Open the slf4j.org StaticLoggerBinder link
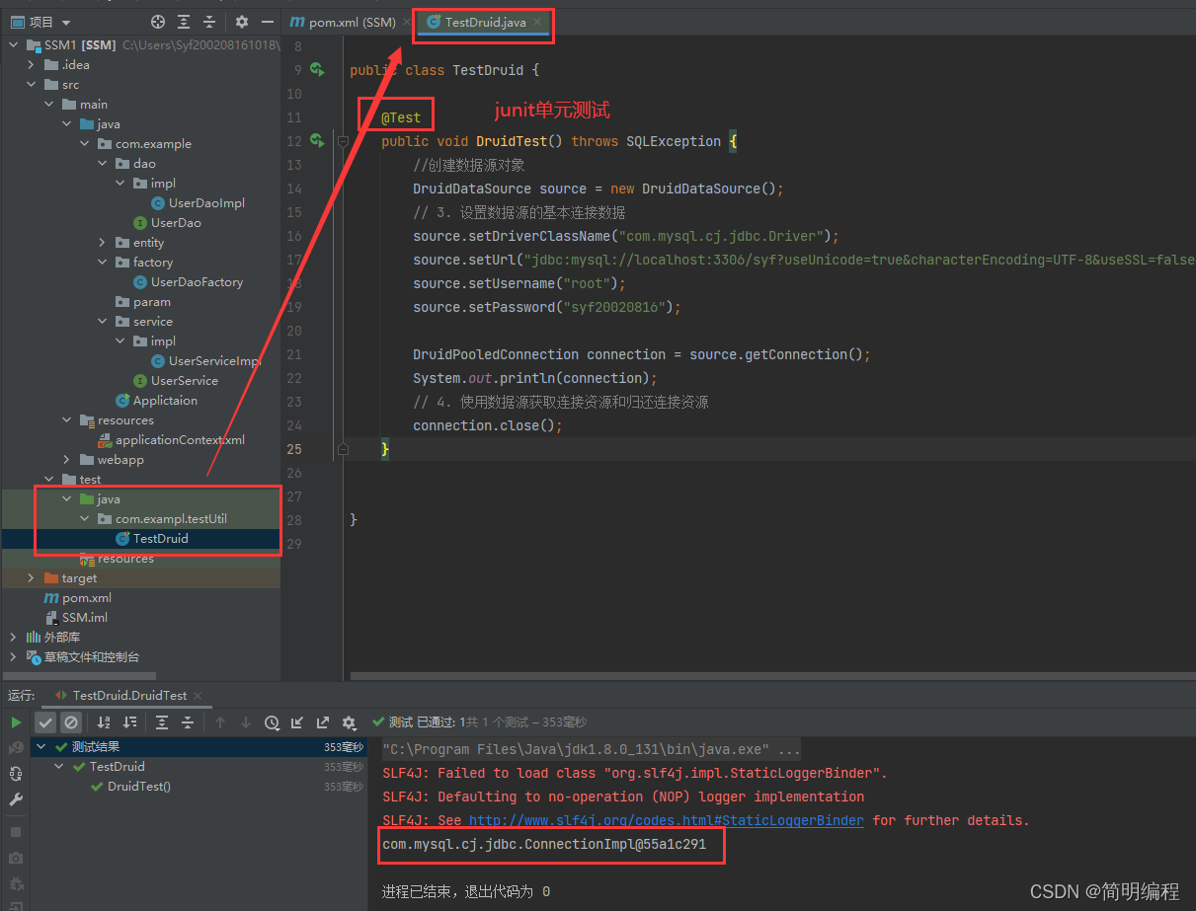 click(666, 820)
